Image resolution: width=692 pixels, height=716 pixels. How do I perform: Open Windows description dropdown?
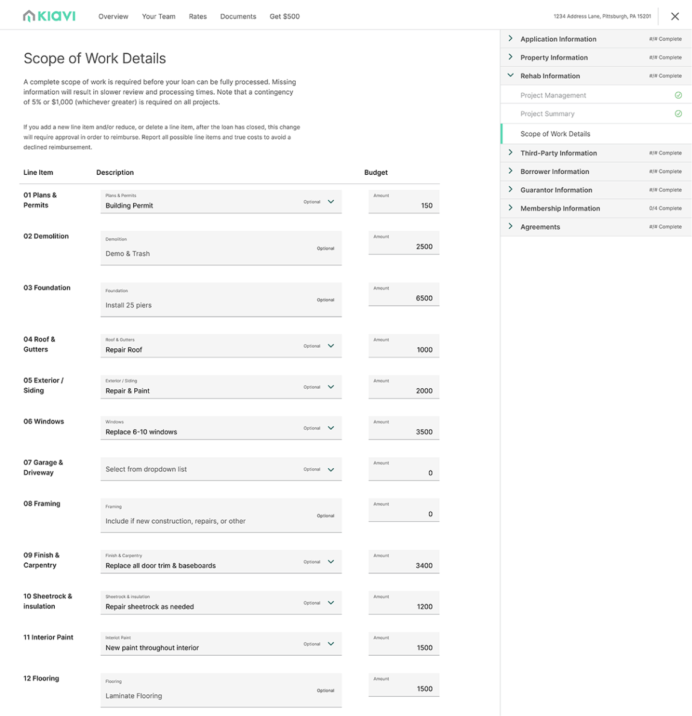(221, 428)
